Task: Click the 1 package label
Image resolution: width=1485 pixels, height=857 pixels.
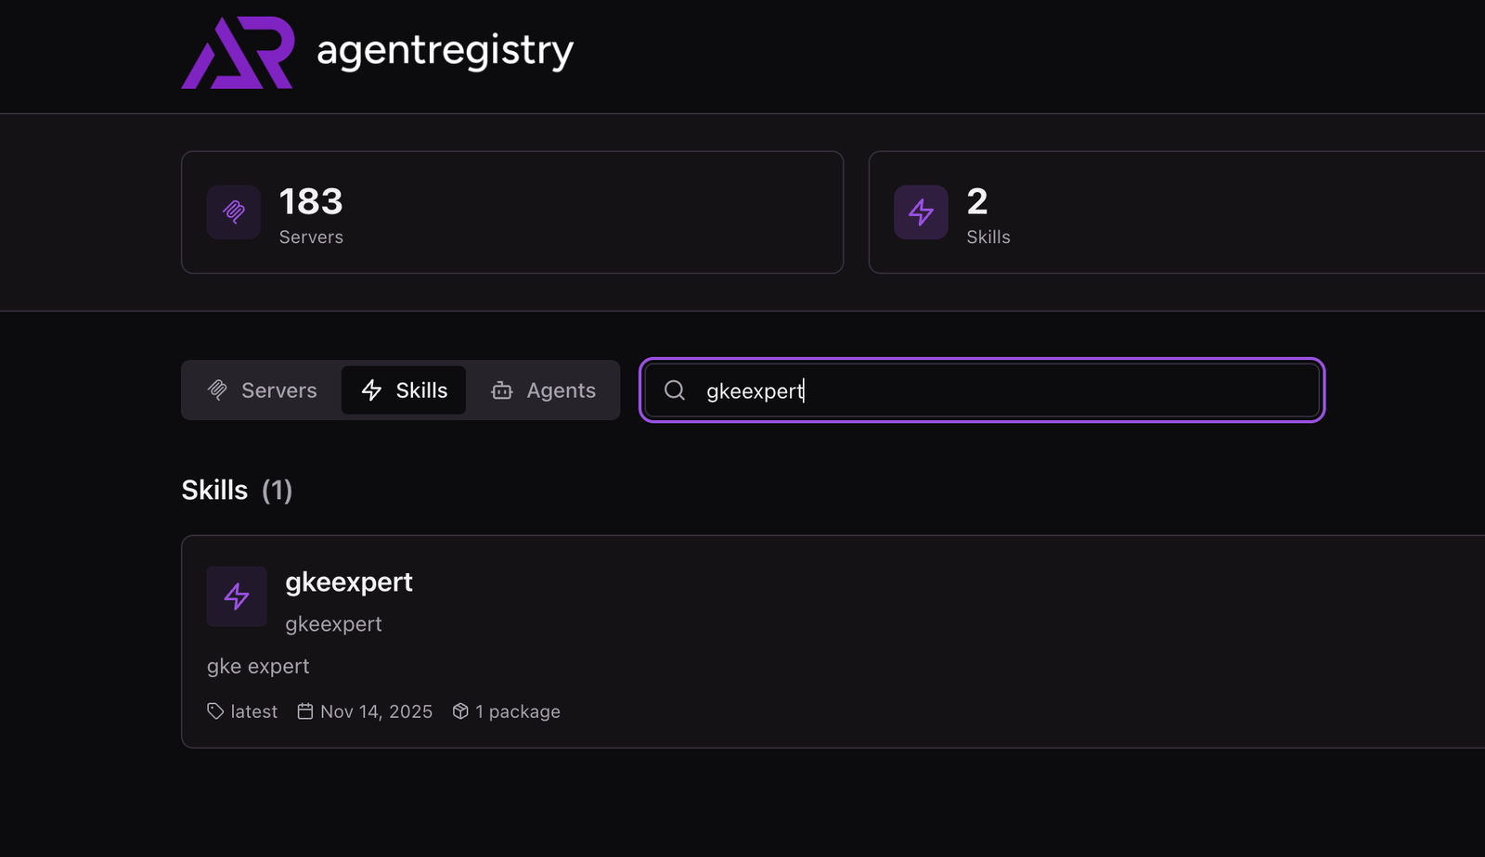Action: point(517,711)
